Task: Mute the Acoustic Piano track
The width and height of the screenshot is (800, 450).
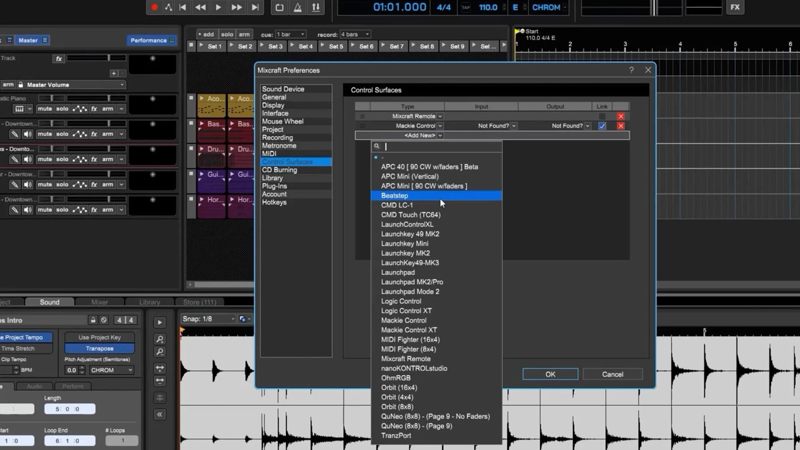Action: (x=45, y=109)
